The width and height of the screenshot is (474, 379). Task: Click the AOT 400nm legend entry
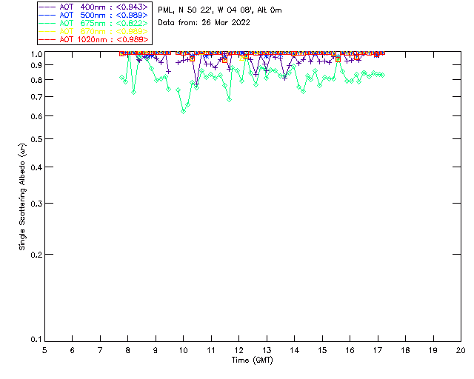(93, 7)
